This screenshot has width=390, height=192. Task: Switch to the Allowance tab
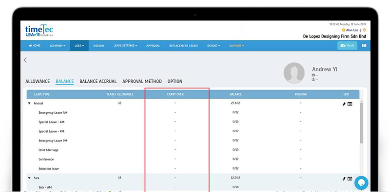tap(38, 81)
